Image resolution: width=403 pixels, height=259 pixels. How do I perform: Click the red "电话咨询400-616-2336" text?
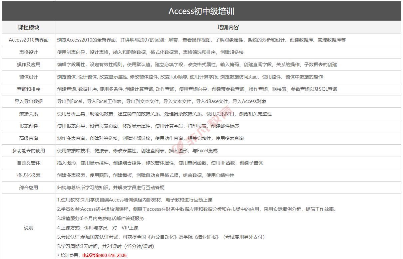coord(105,256)
